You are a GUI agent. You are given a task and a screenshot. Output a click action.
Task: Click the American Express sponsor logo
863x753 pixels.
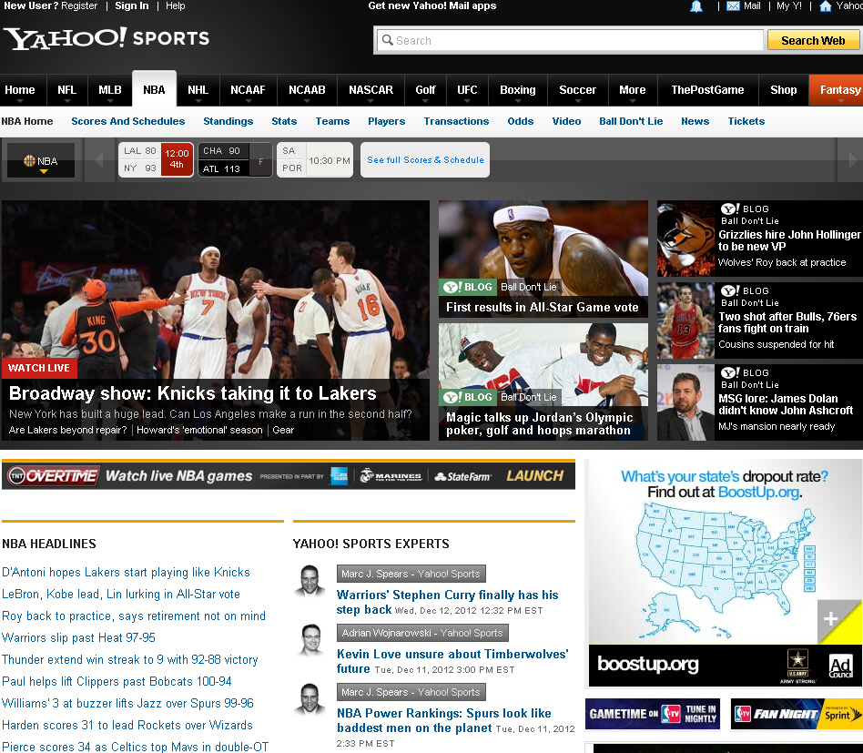click(339, 476)
